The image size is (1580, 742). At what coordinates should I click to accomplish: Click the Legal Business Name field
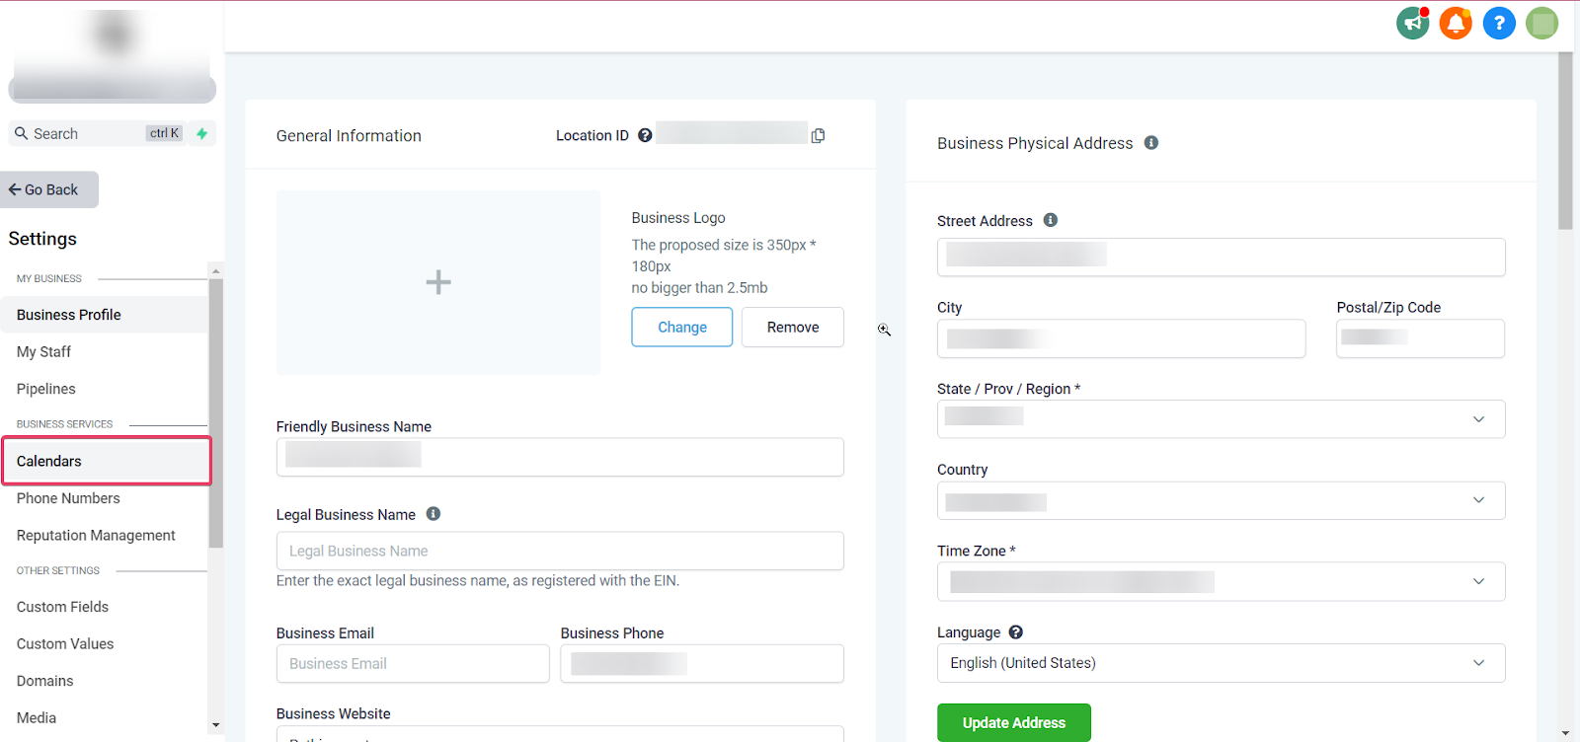[x=560, y=551]
